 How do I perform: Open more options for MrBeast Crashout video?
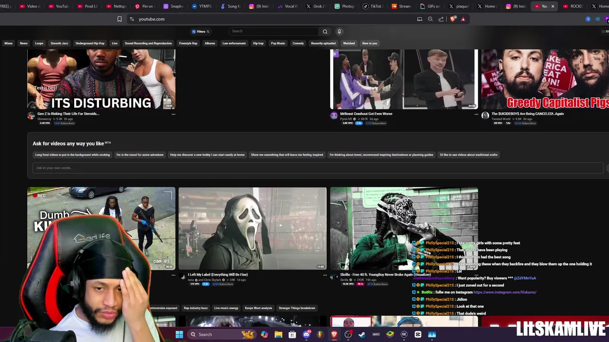coord(476,114)
